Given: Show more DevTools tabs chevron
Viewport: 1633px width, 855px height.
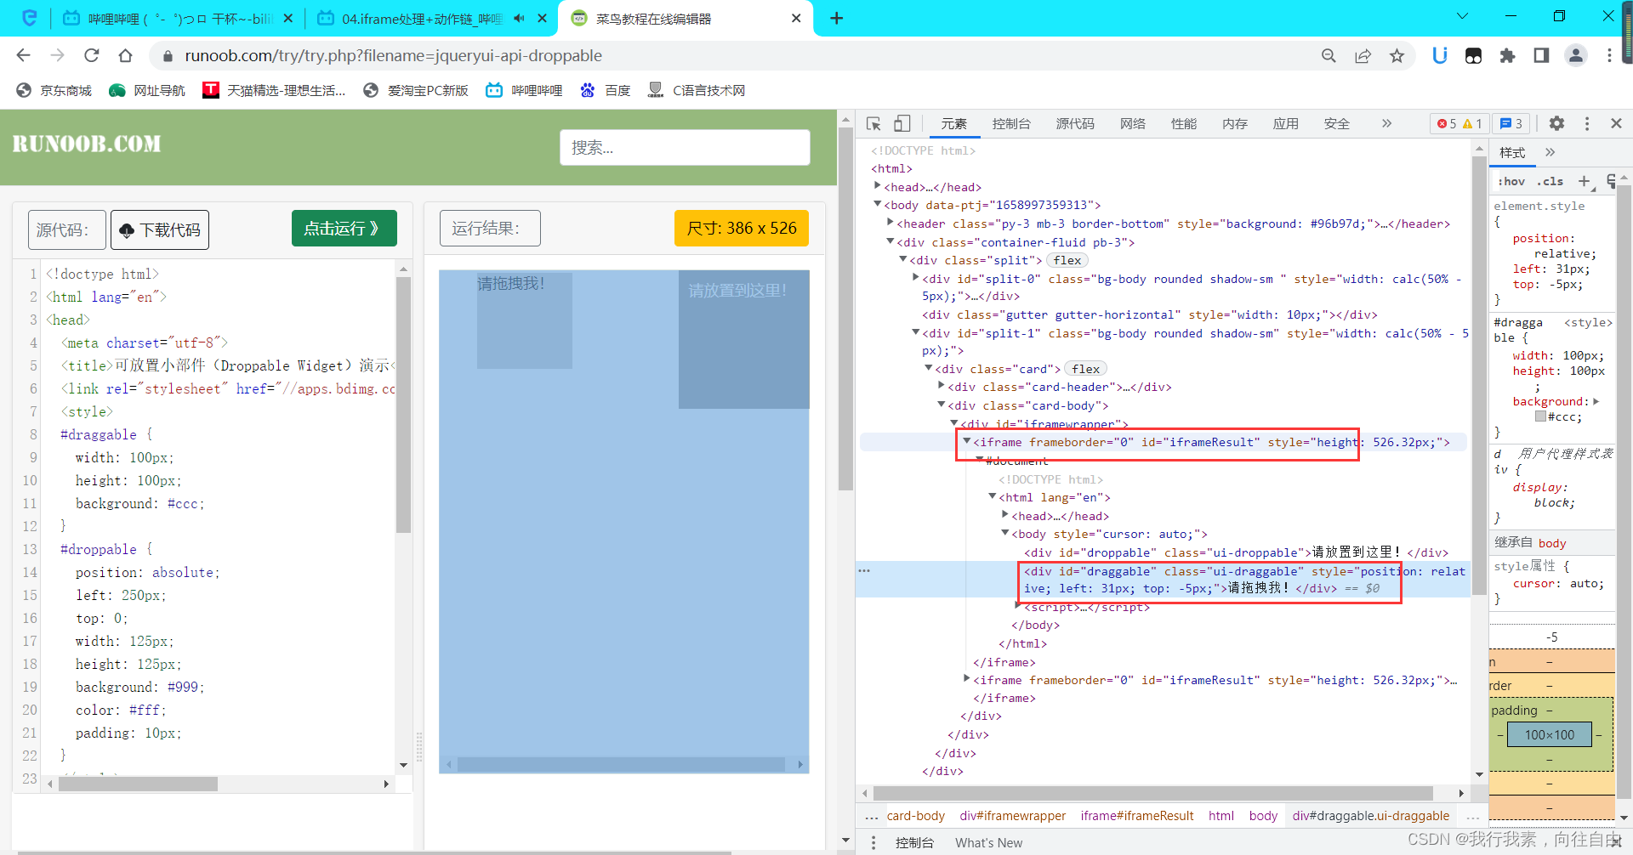Looking at the screenshot, I should pyautogui.click(x=1386, y=123).
